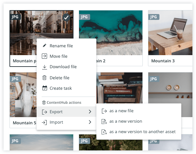Click the JPG badge on laptop image
Viewport: 196px width, 154px height.
tap(154, 17)
